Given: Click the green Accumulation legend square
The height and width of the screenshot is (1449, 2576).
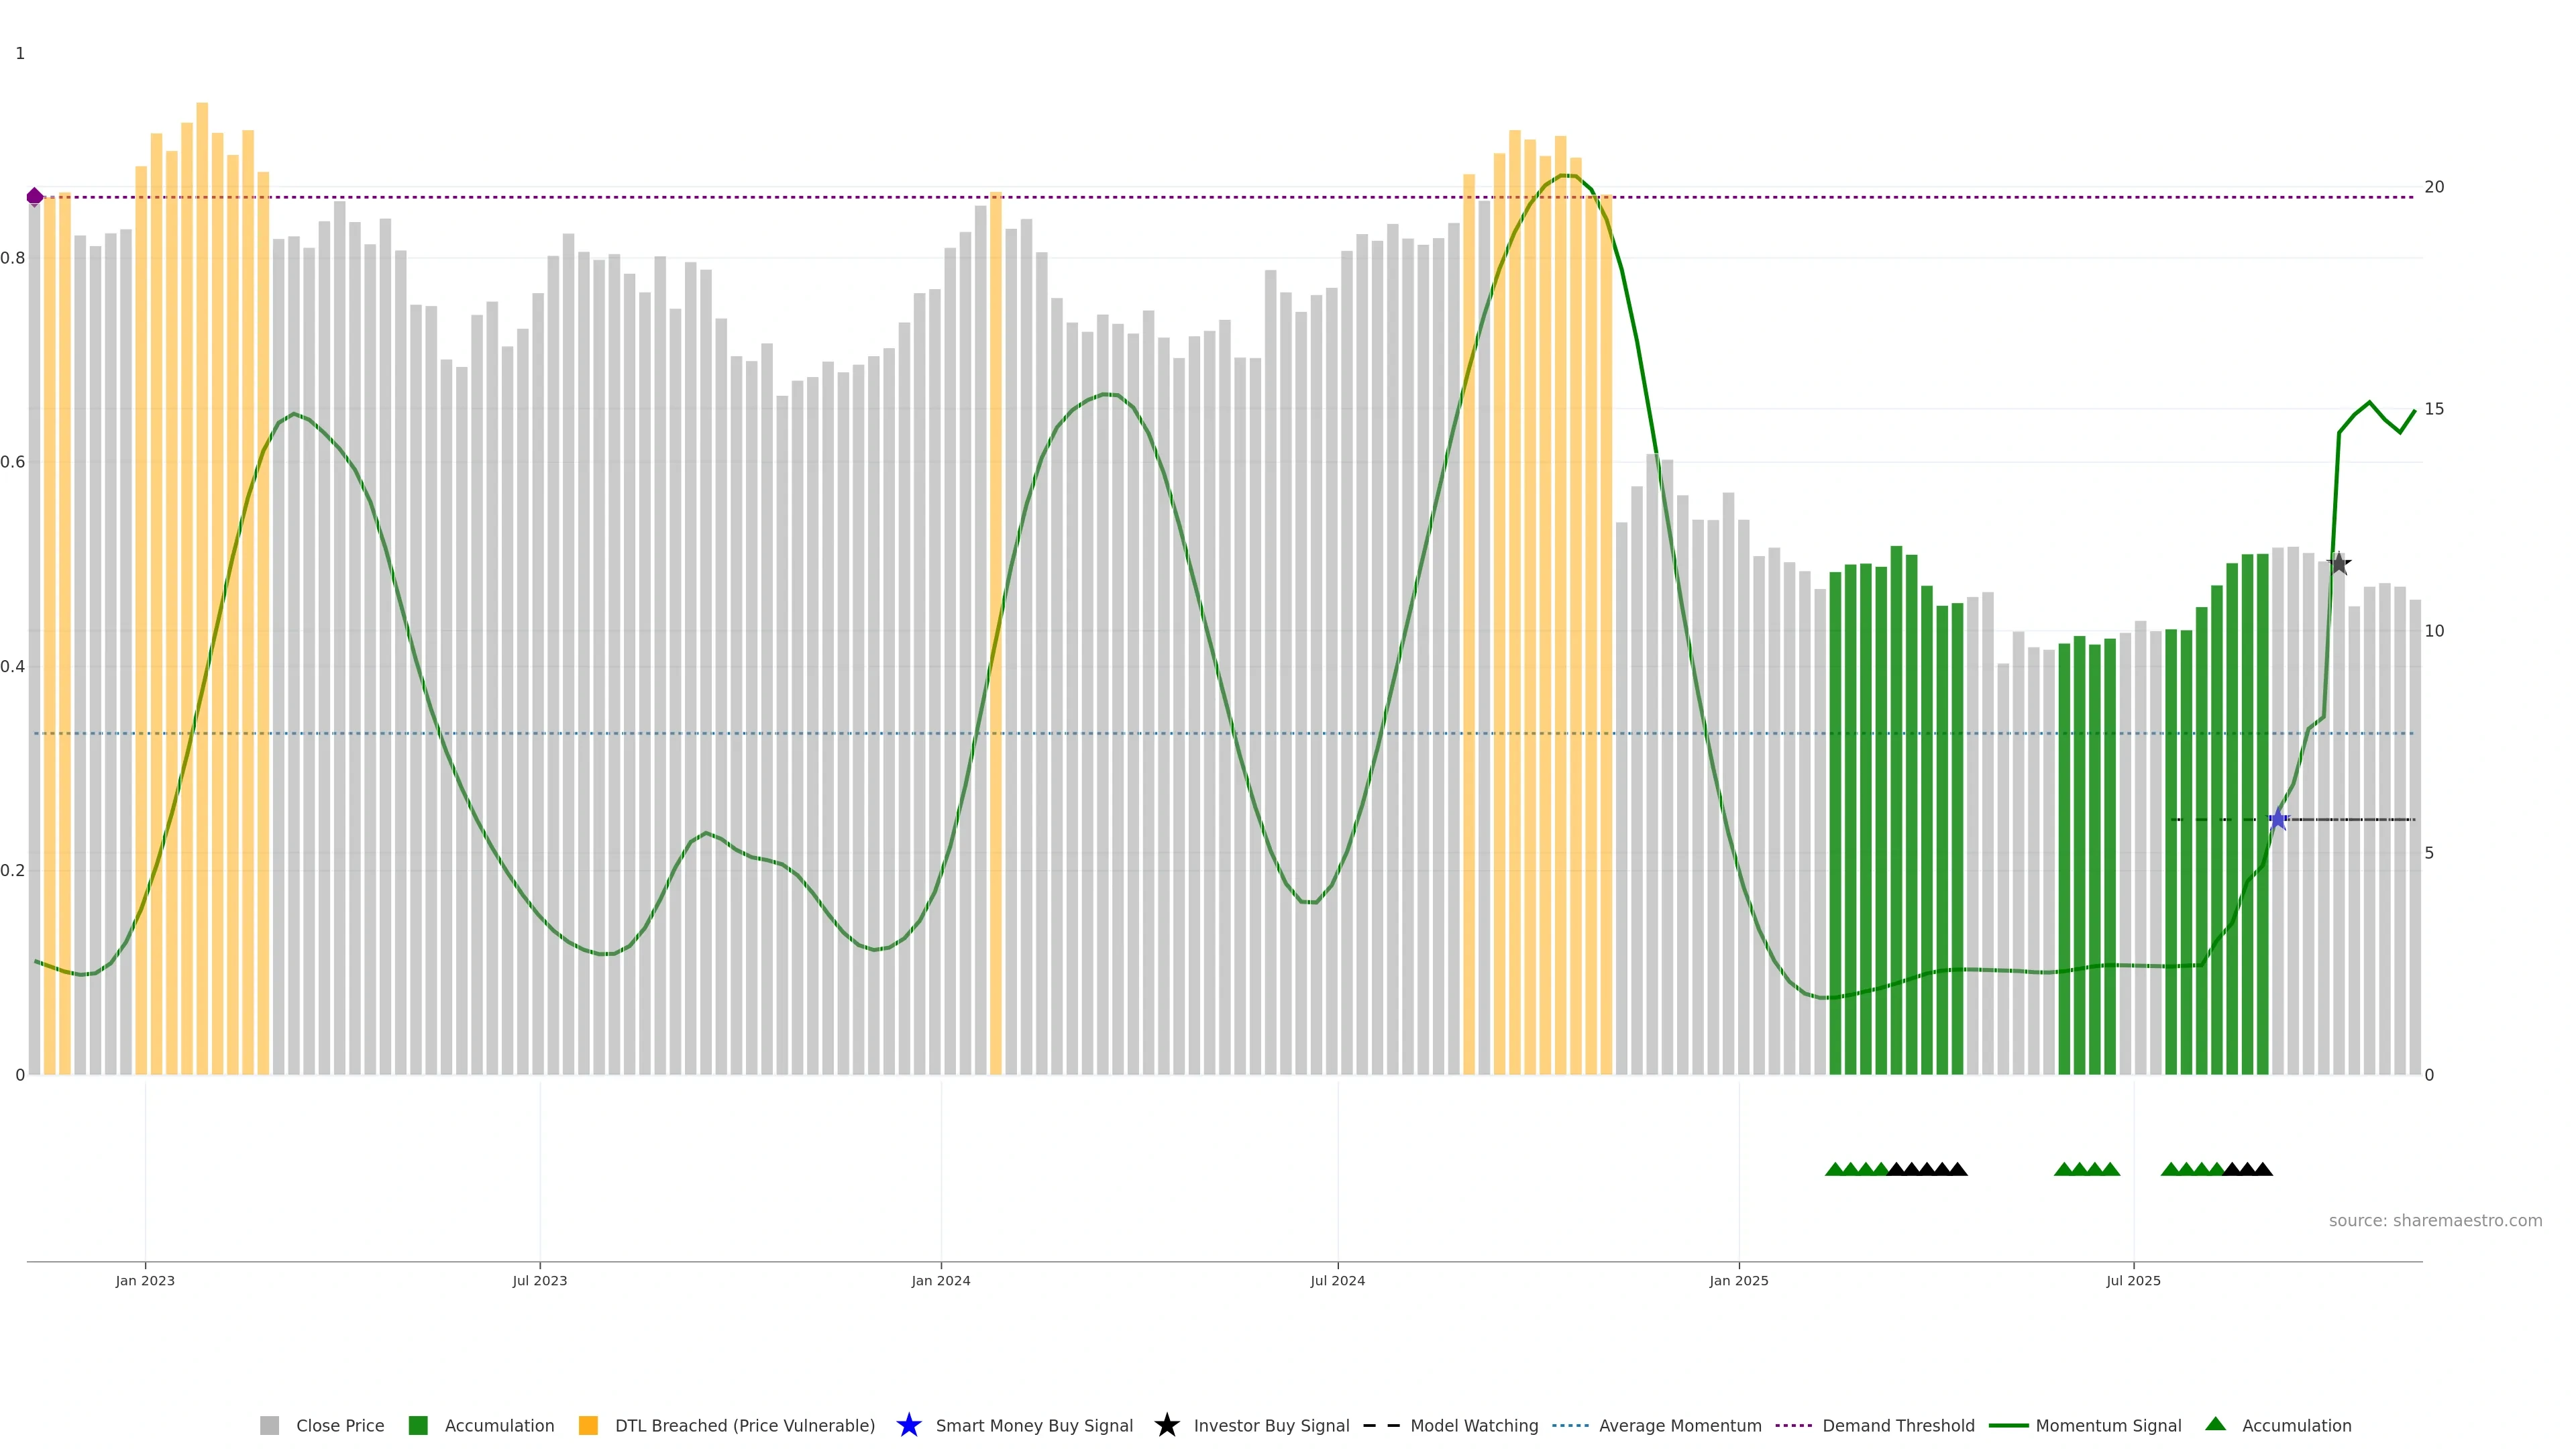Looking at the screenshot, I should 419,1425.
